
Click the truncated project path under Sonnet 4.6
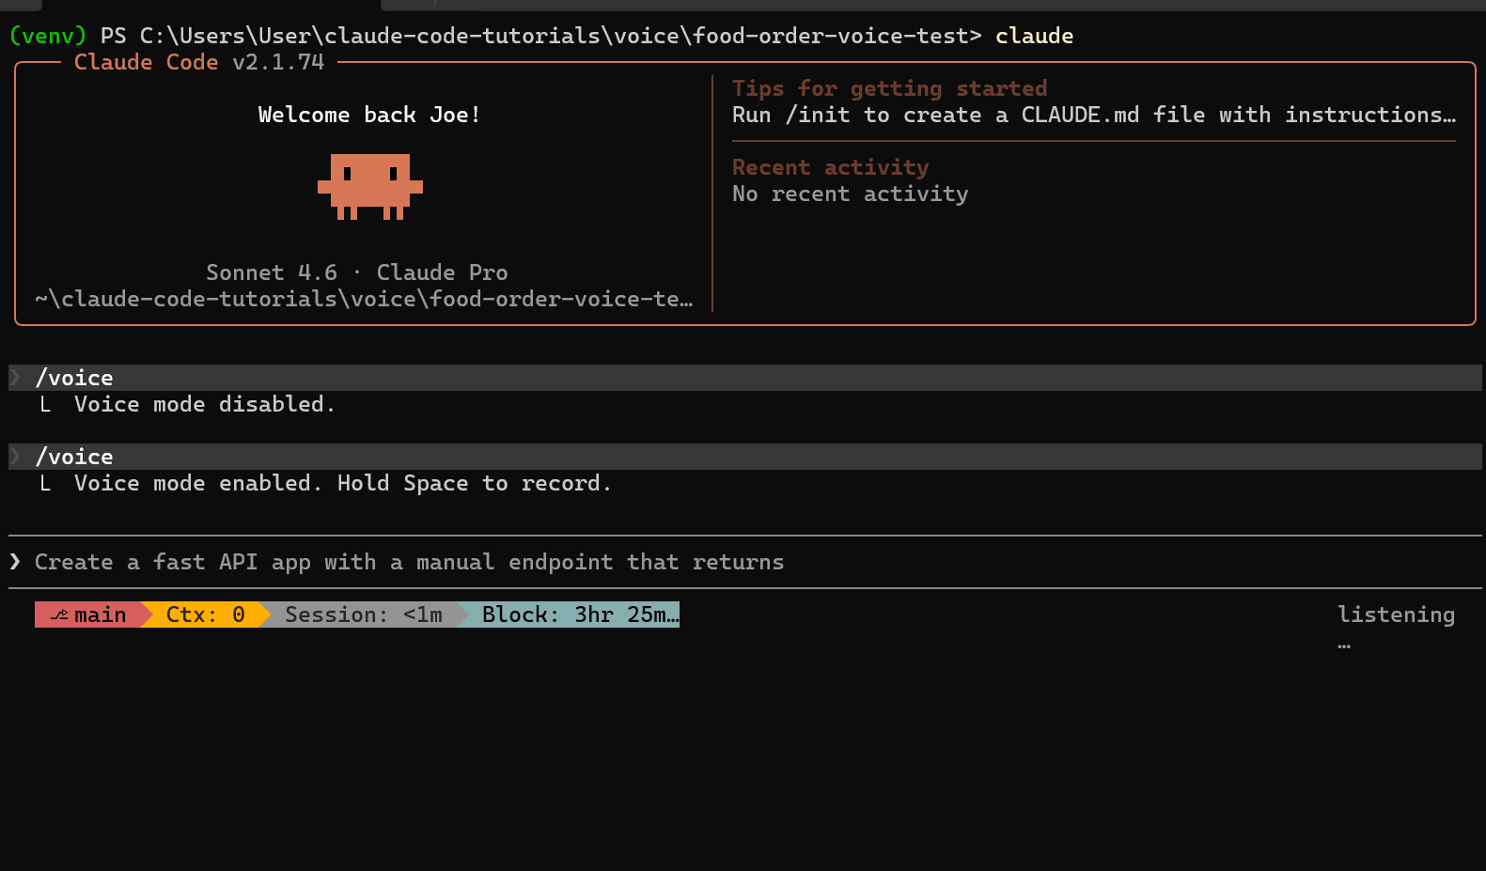(x=364, y=300)
